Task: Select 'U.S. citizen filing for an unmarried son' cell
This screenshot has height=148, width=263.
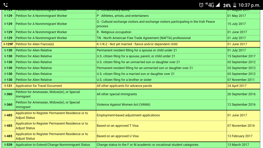Action: pos(161,62)
